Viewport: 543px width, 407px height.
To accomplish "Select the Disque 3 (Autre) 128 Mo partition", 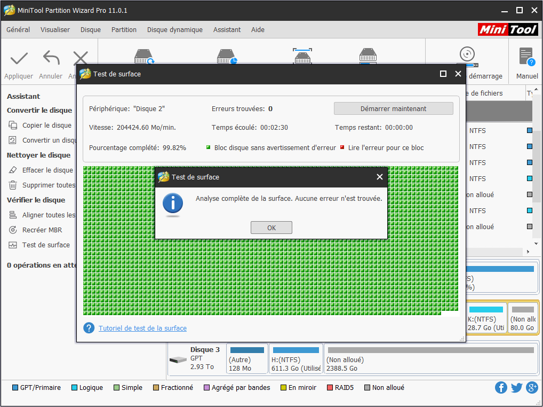I will coord(247,359).
